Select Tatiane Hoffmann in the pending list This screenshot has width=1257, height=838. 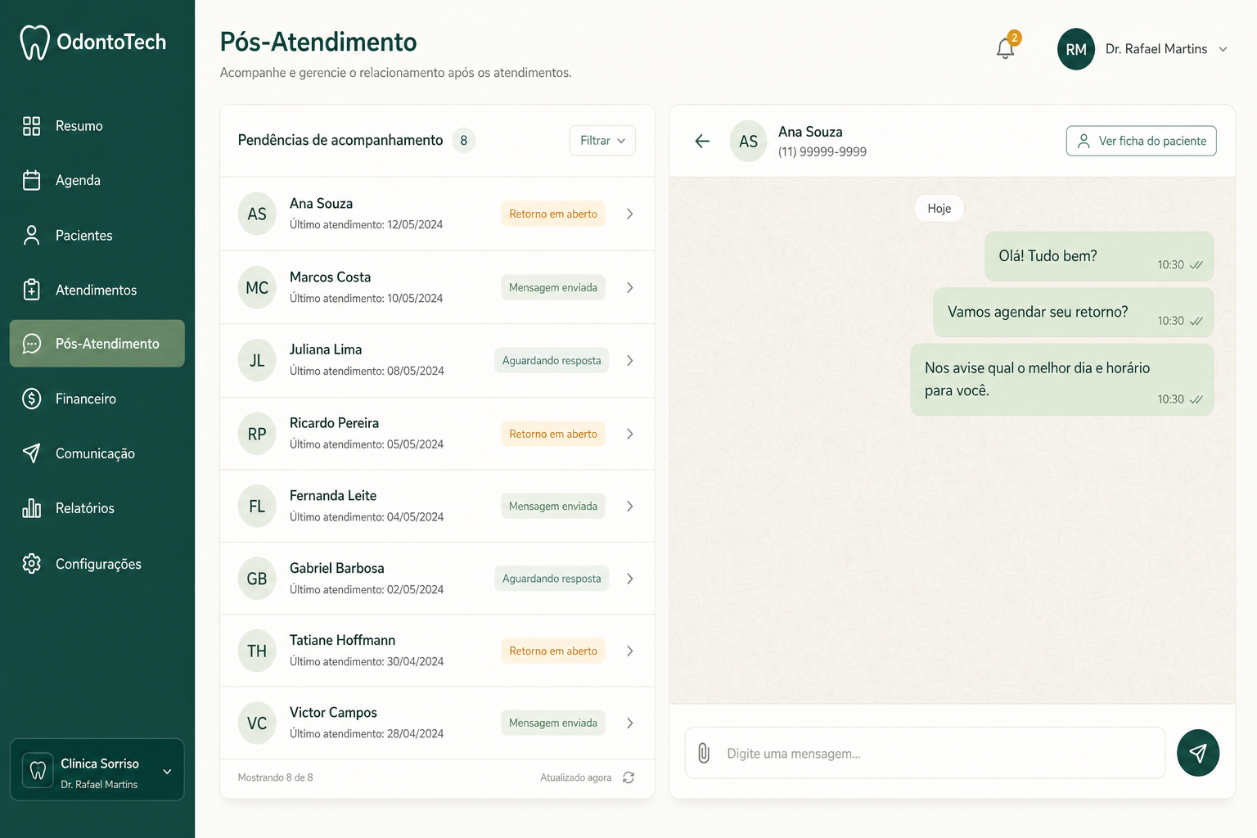tap(437, 651)
